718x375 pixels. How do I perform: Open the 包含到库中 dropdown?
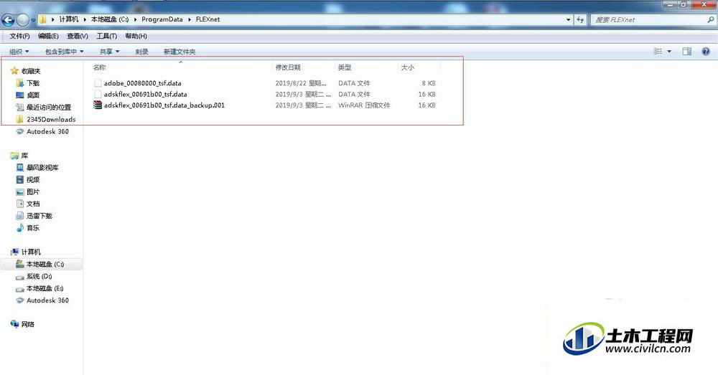[64, 52]
